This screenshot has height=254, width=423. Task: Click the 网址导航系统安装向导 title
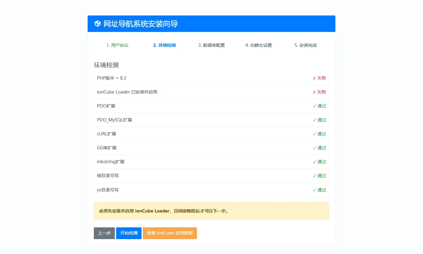141,24
